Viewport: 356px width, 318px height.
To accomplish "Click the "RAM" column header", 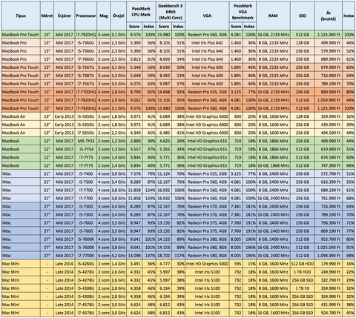I will (x=273, y=16).
